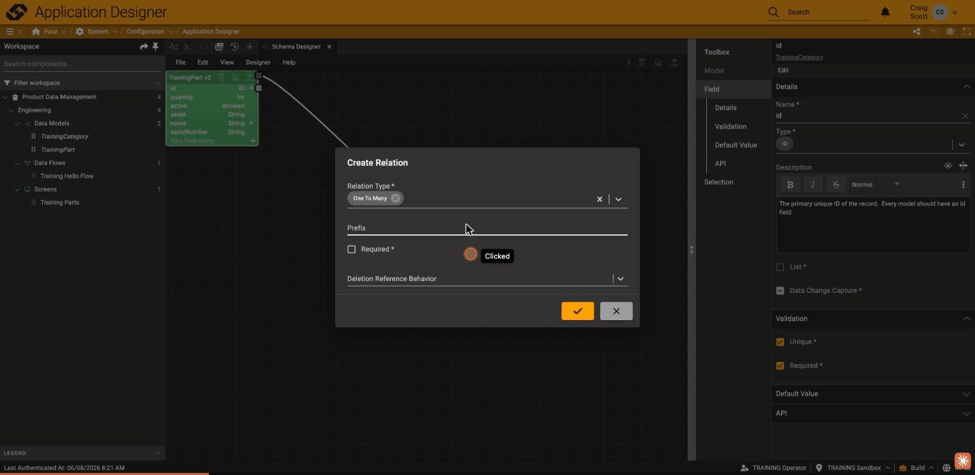
Task: Collapse the Data Models tree node
Action: 17,123
